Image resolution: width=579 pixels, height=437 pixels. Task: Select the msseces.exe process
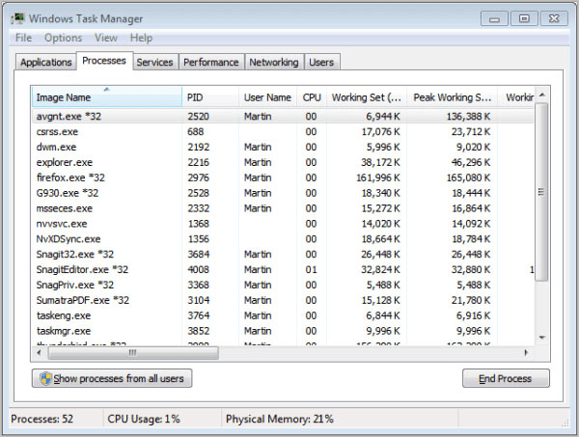283,208
